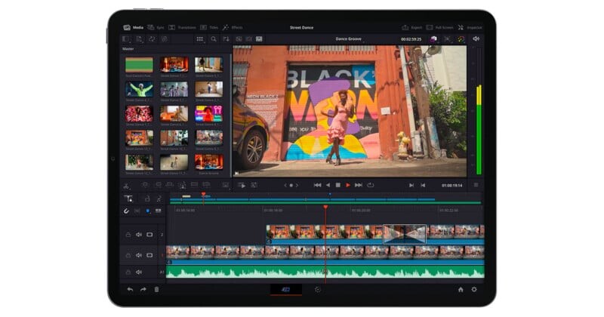Open the timeline options hamburger menu

[x=476, y=185]
